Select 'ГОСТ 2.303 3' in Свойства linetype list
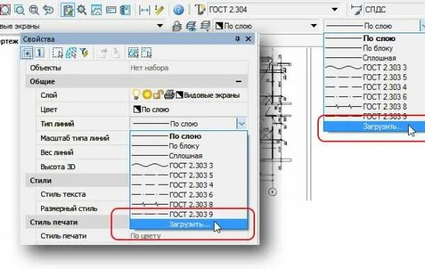This screenshot has width=425, height=269. 189,165
